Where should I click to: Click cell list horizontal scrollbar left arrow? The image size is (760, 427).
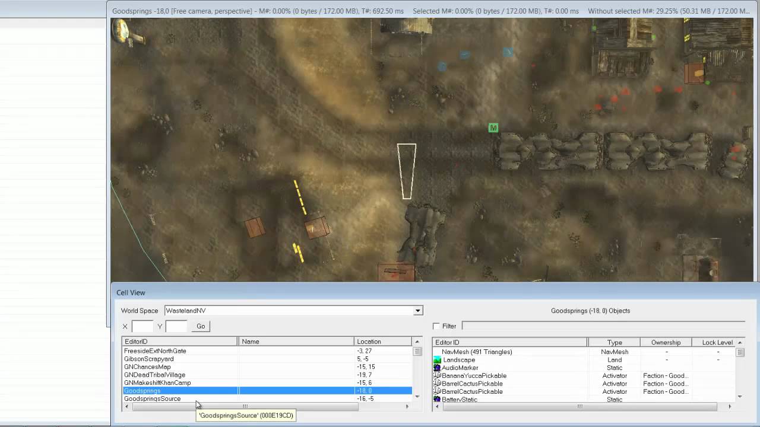(126, 406)
